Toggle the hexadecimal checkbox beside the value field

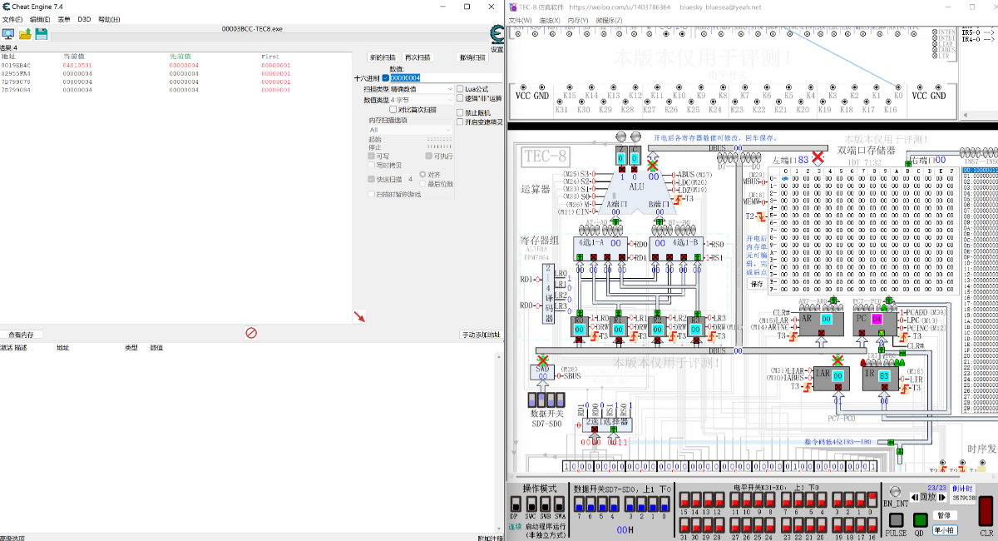click(385, 77)
